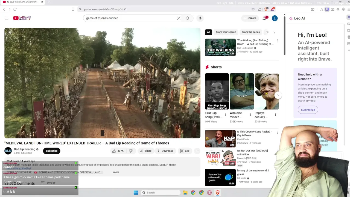
Task: Open the account avatar menu 'L'
Action: [x=275, y=18]
